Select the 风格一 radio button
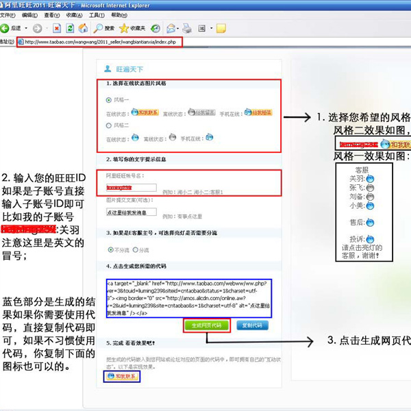The image size is (411, 411). click(109, 100)
